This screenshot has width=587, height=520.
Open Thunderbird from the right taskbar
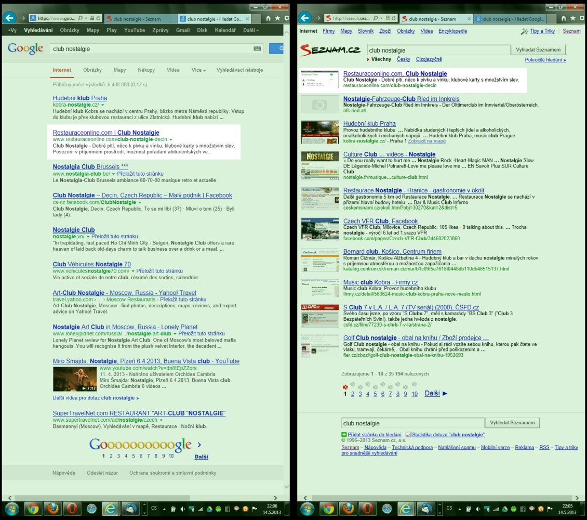pyautogui.click(x=426, y=509)
